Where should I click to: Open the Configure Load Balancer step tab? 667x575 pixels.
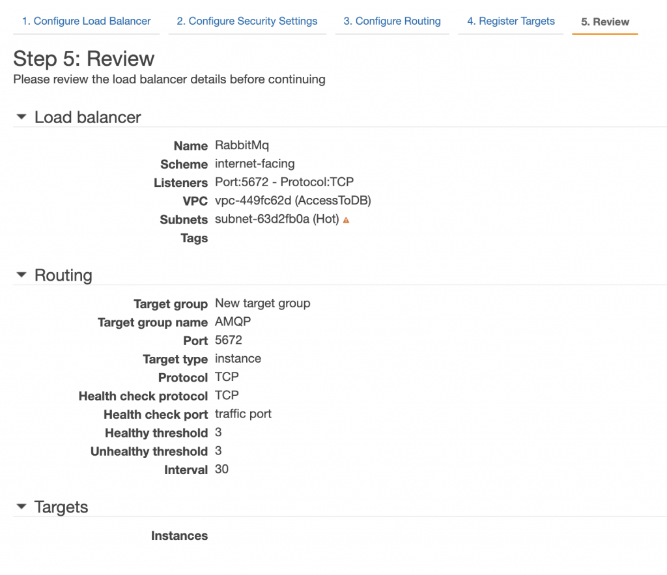tap(87, 21)
